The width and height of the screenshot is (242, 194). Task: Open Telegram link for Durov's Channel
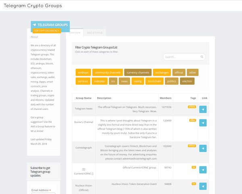pos(203,123)
